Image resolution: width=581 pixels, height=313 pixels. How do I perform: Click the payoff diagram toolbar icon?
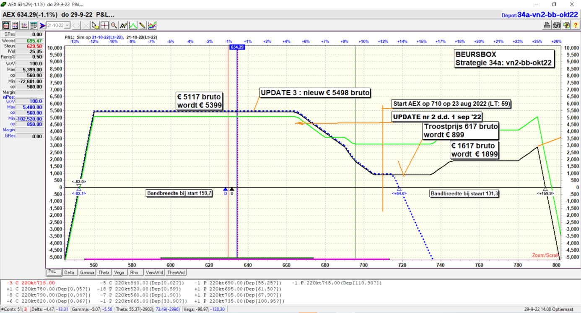(24, 25)
